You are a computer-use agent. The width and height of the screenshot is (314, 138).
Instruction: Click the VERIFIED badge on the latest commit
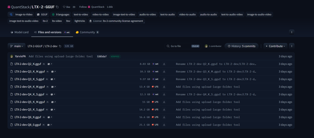[x=115, y=57]
